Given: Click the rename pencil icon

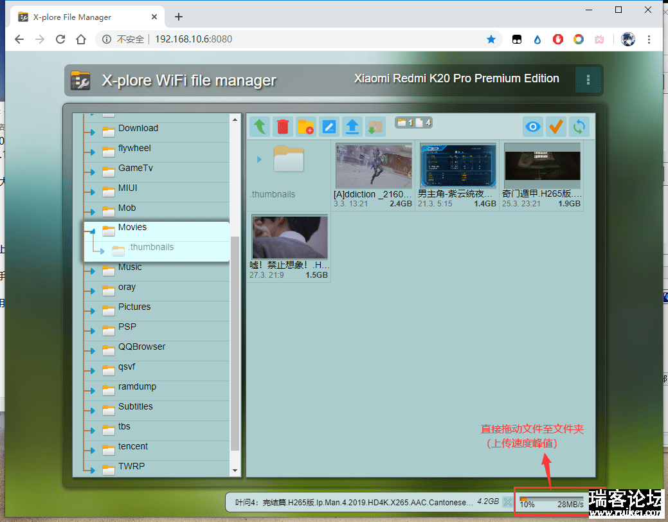Looking at the screenshot, I should tap(329, 127).
